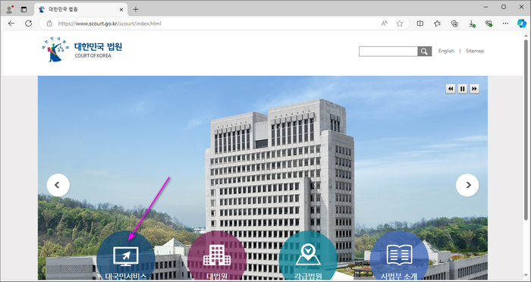Focus the address bar URL
The image size is (531, 282).
109,23
